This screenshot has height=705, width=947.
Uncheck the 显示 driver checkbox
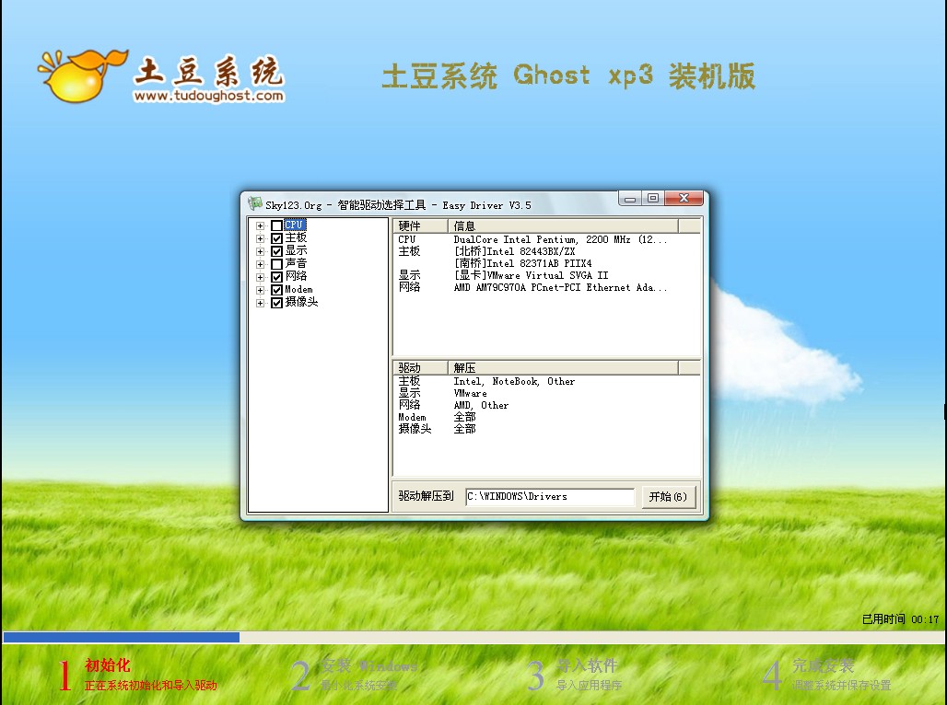[276, 251]
